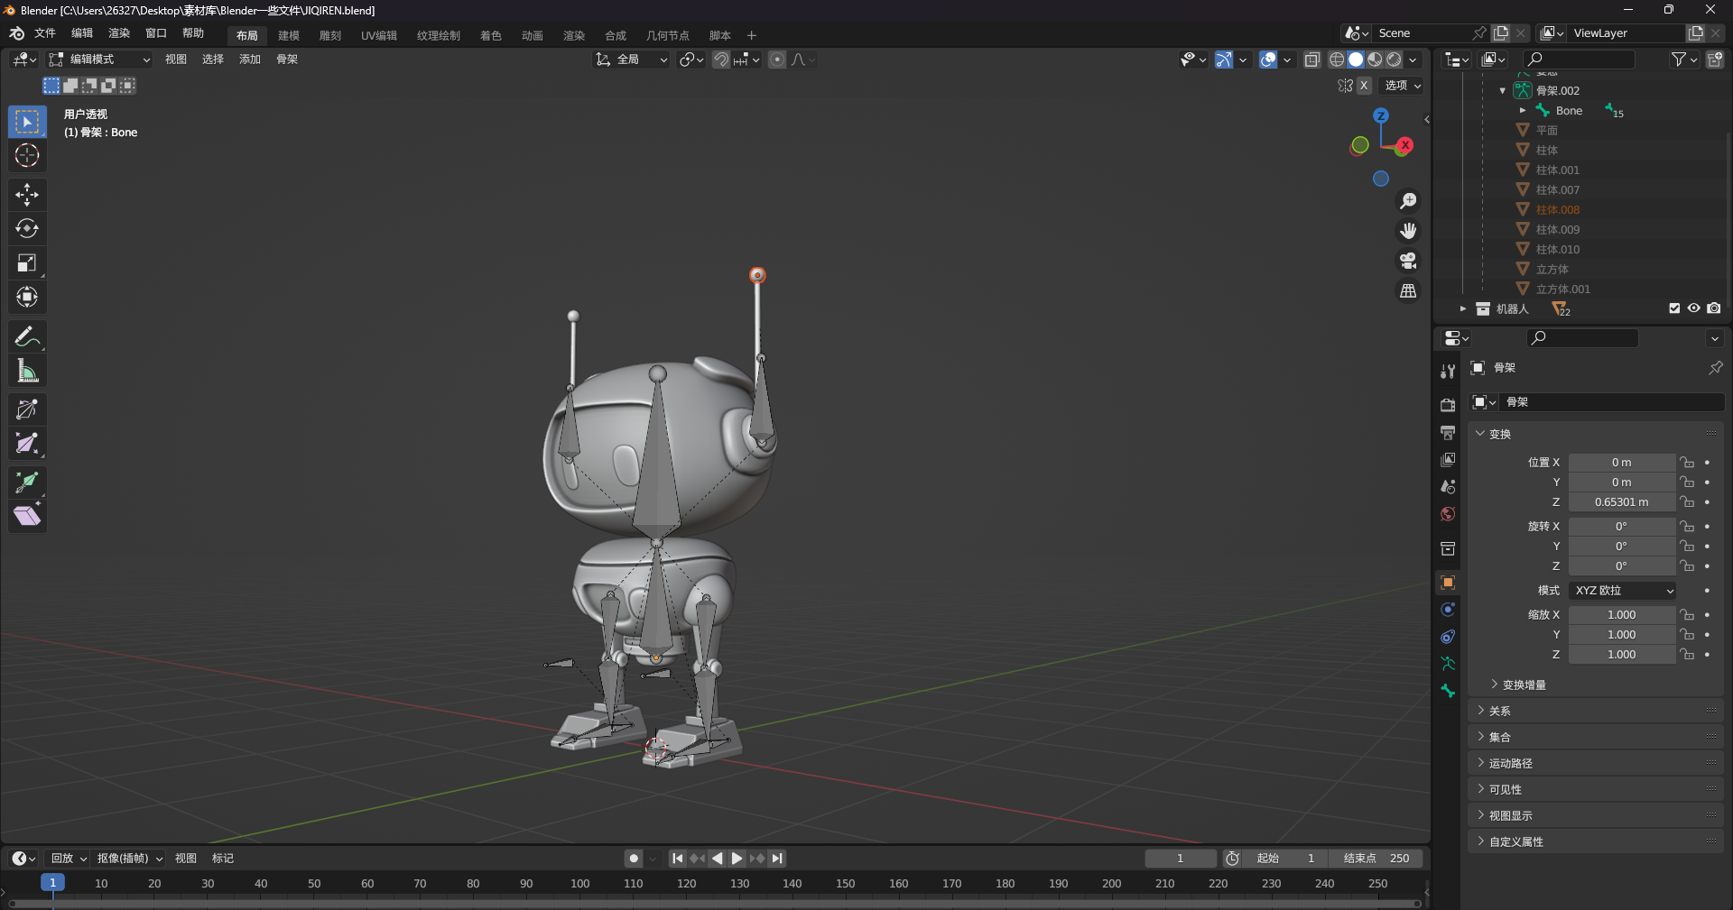
Task: Expand the 可见性 panel
Action: coord(1594,789)
